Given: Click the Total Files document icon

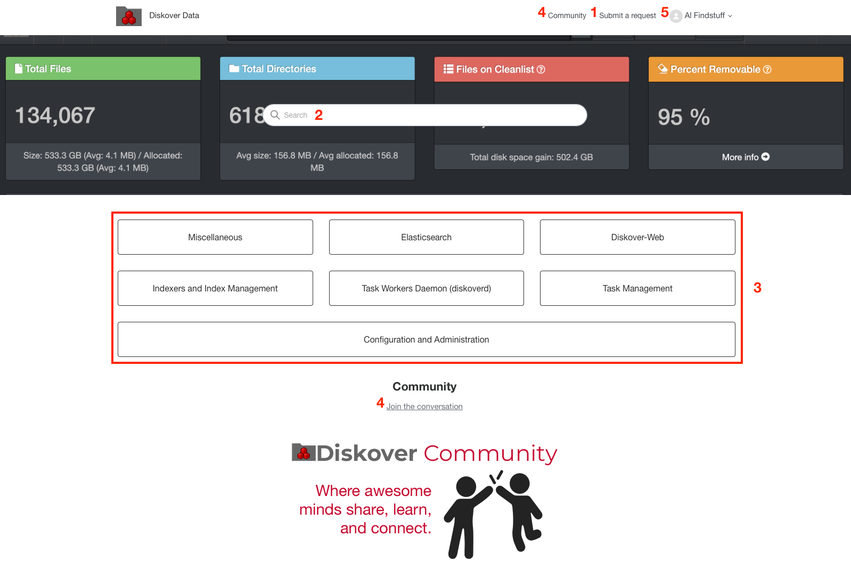Looking at the screenshot, I should 19,69.
